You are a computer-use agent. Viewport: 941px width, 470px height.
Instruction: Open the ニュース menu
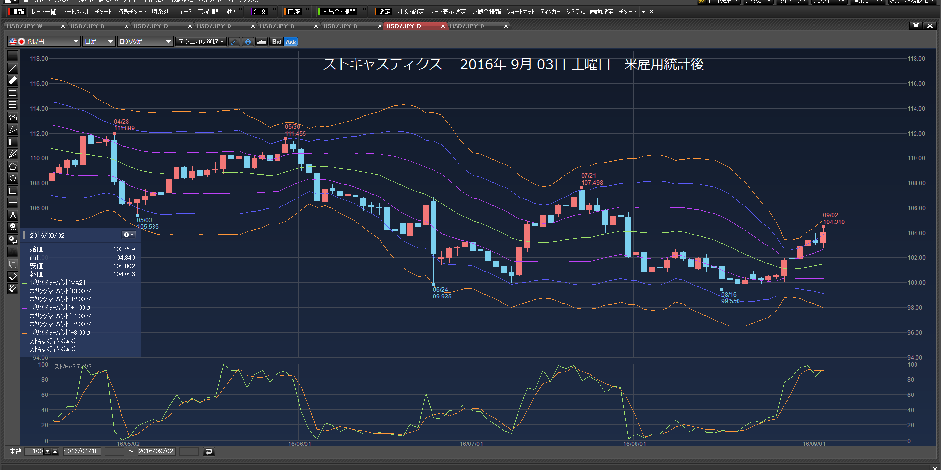pos(183,12)
